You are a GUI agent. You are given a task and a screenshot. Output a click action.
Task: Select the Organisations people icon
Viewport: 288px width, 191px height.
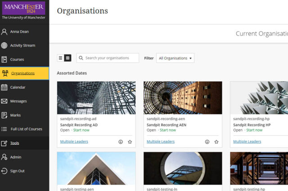tap(5, 73)
